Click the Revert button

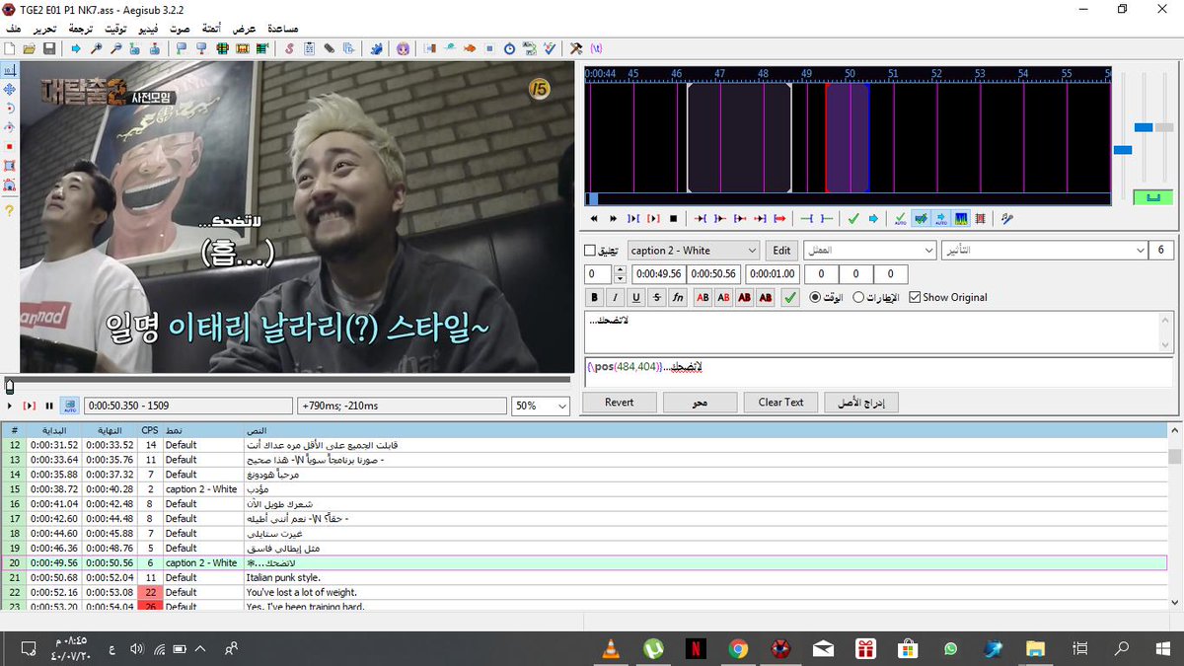(x=620, y=403)
